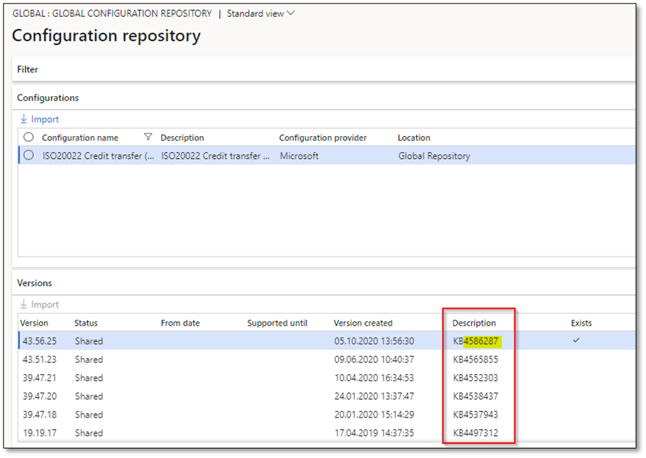Image resolution: width=646 pixels, height=458 pixels.
Task: Click the Supported until column header
Action: point(277,323)
